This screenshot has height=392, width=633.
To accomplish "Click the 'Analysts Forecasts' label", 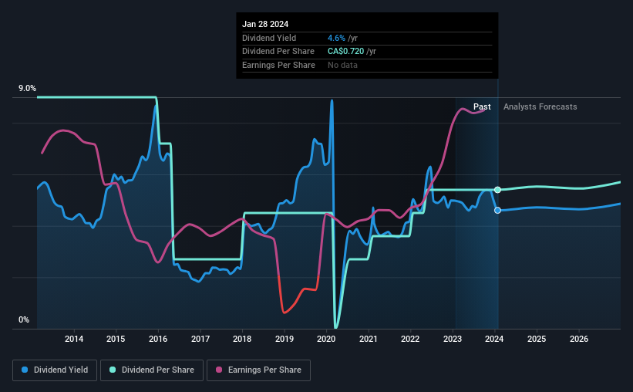I will [540, 106].
